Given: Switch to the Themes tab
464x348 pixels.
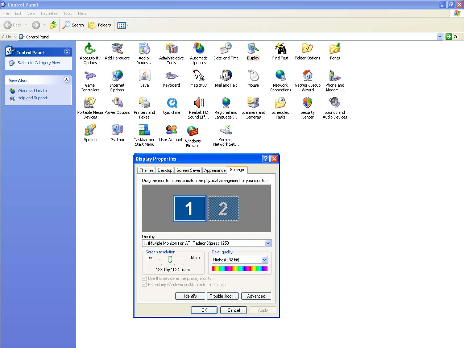Looking at the screenshot, I should point(146,170).
